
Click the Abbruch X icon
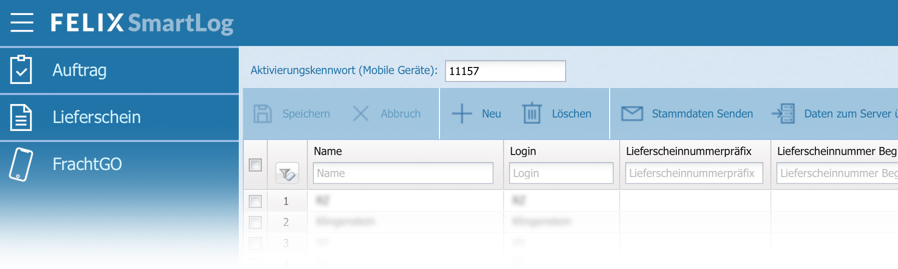click(x=360, y=114)
